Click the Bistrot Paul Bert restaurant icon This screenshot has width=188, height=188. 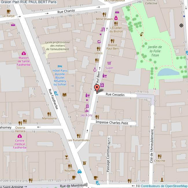[113, 41]
